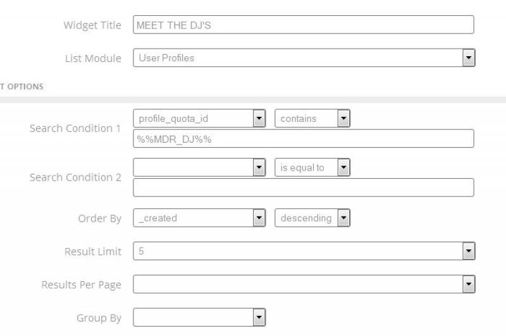
Task: Open the Order By '_created' dropdown
Action: click(199, 218)
